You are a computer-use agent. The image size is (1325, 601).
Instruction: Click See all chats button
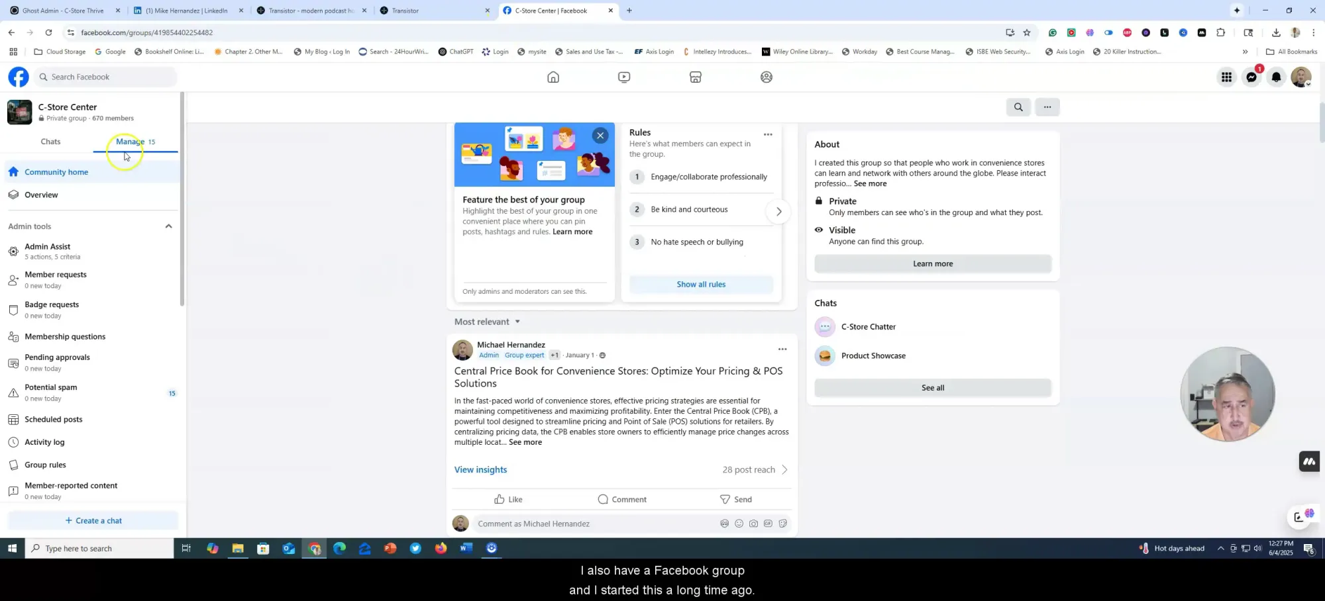tap(933, 388)
